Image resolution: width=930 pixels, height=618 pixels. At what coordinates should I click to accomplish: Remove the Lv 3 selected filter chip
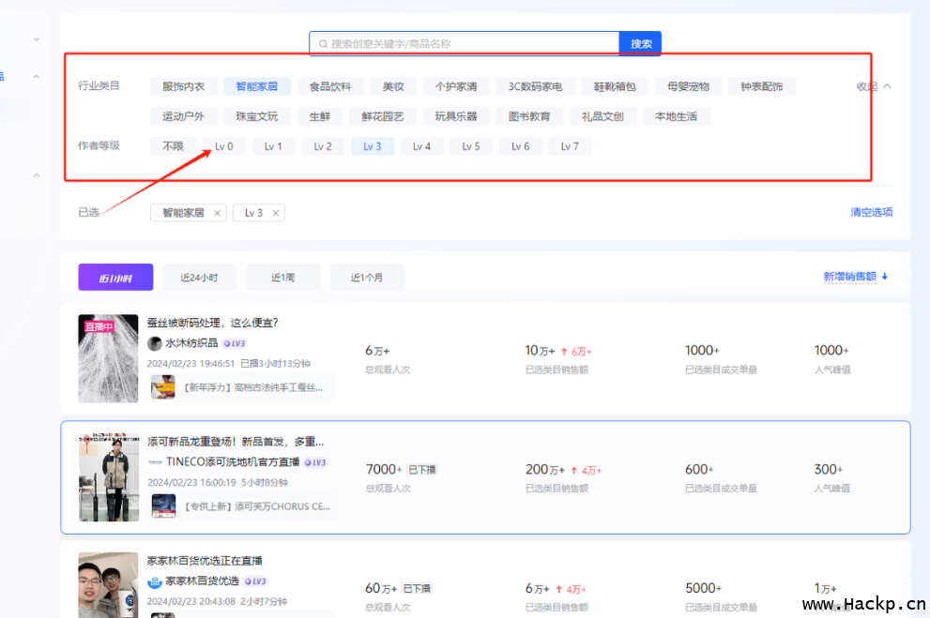pos(276,213)
